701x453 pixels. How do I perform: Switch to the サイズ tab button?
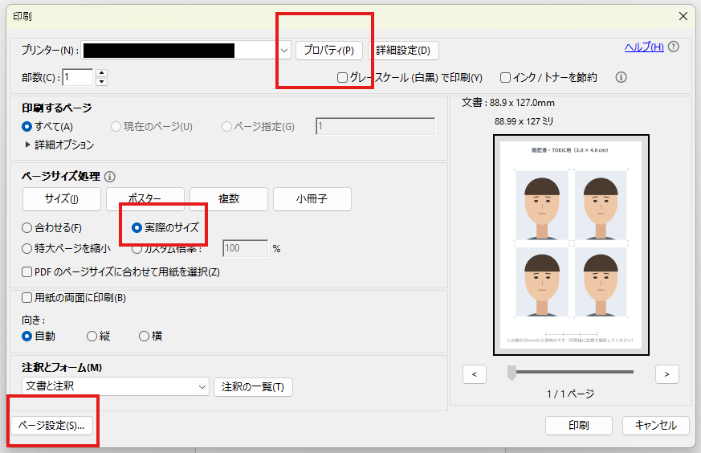point(62,199)
